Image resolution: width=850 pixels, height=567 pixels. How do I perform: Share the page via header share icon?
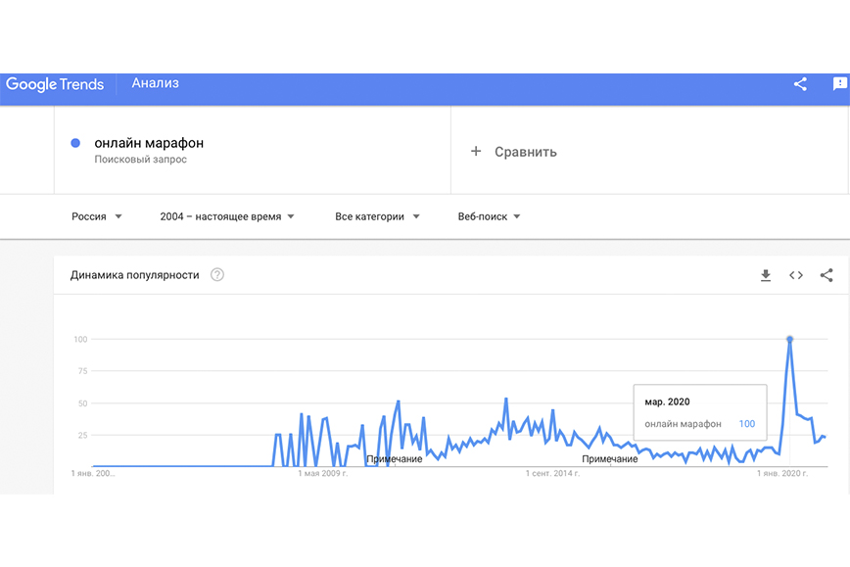coord(800,84)
